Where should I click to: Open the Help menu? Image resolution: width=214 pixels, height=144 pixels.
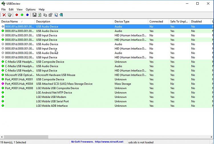[x=42, y=9]
